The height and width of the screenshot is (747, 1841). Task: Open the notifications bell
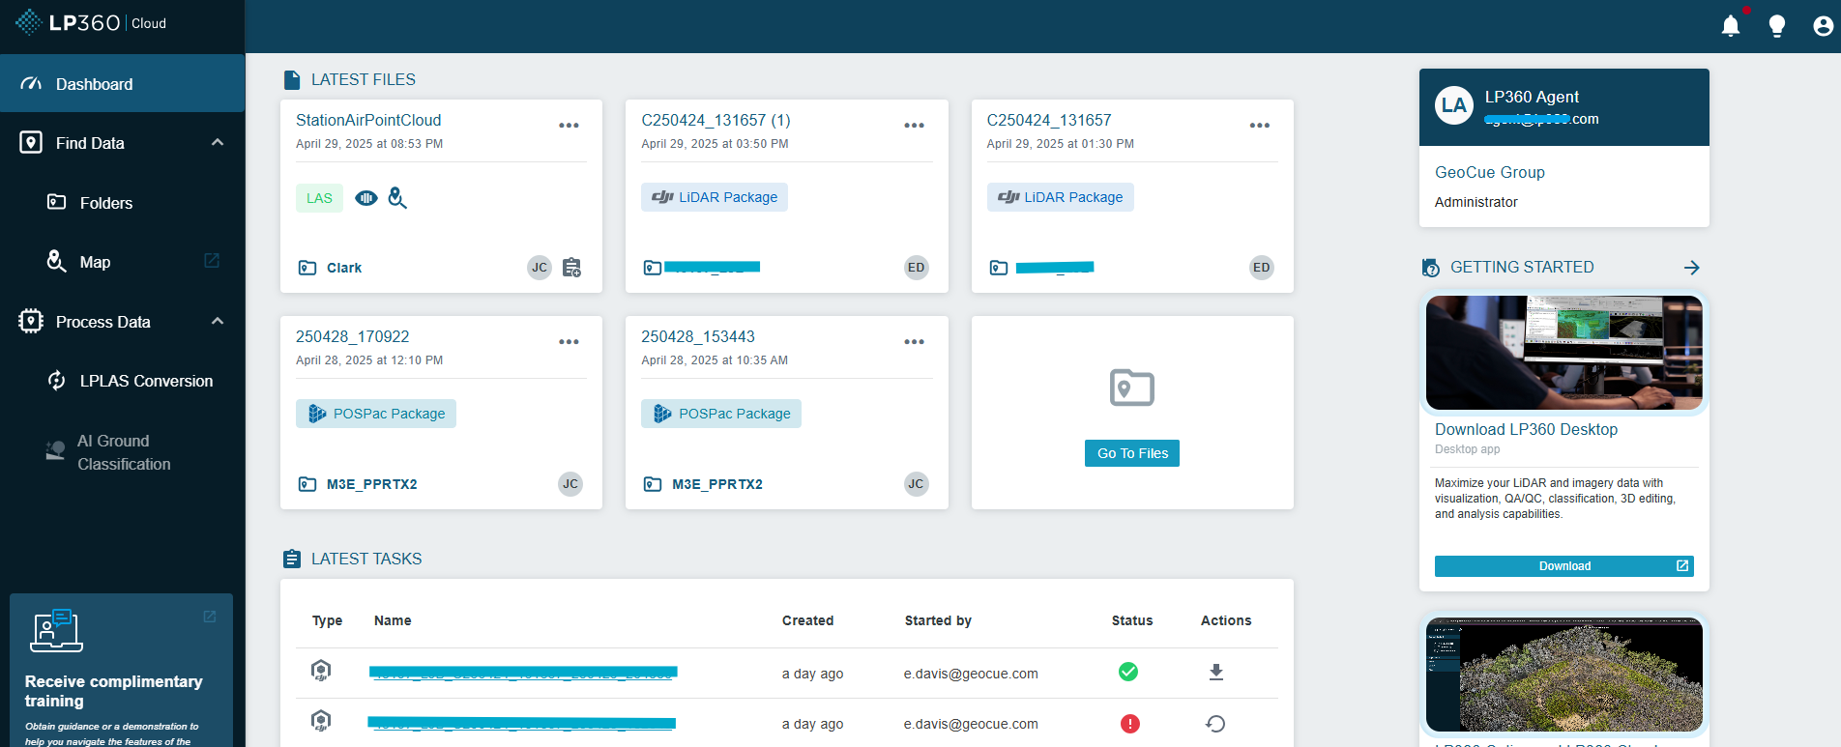tap(1731, 26)
